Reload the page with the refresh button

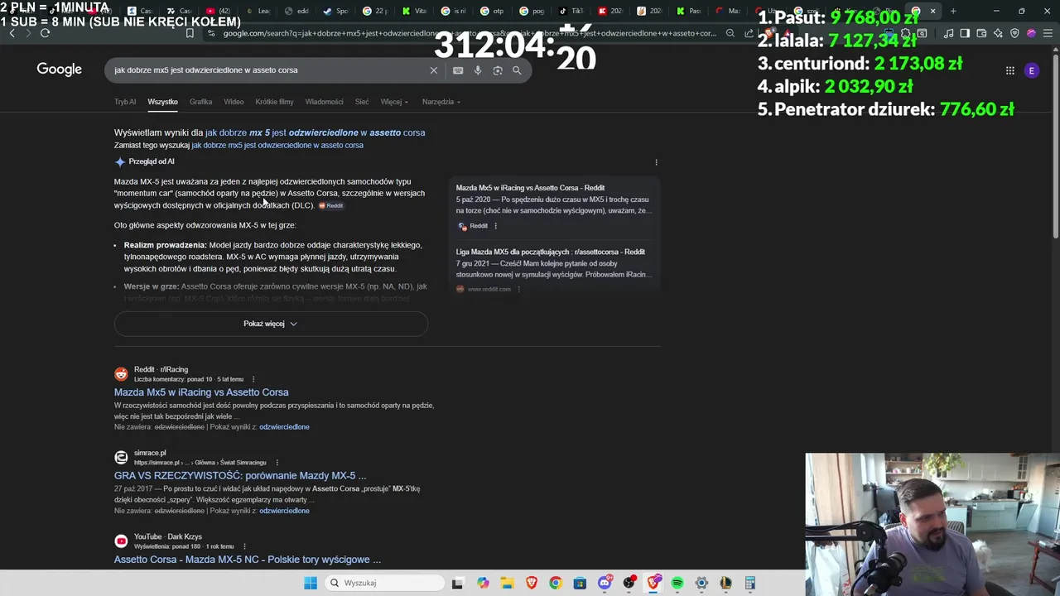coord(45,33)
